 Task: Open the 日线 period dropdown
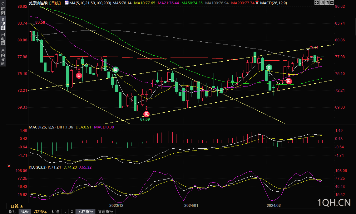click(x=17, y=206)
